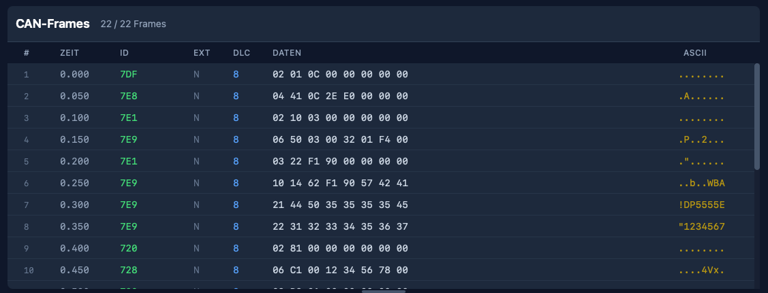Click the ZEIT column header
This screenshot has height=293, width=768.
point(70,53)
